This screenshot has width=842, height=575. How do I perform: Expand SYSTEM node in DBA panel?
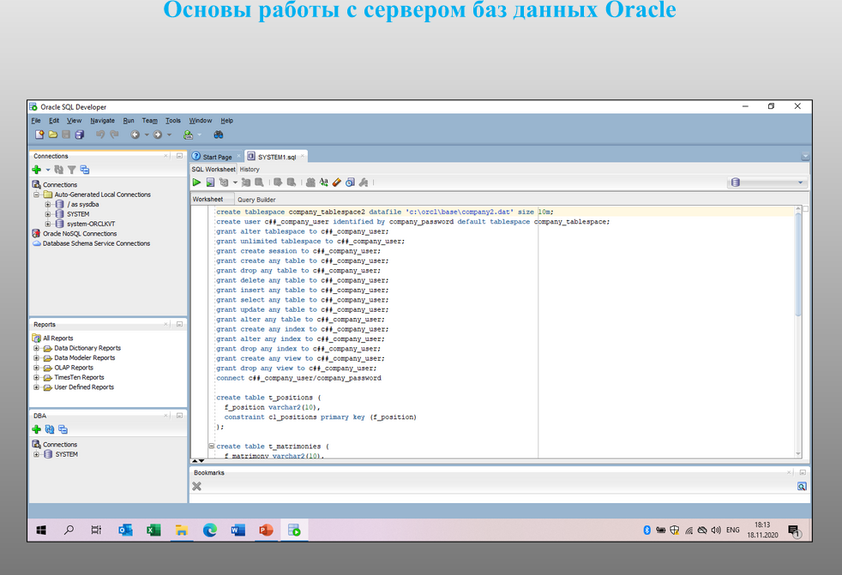pos(37,454)
